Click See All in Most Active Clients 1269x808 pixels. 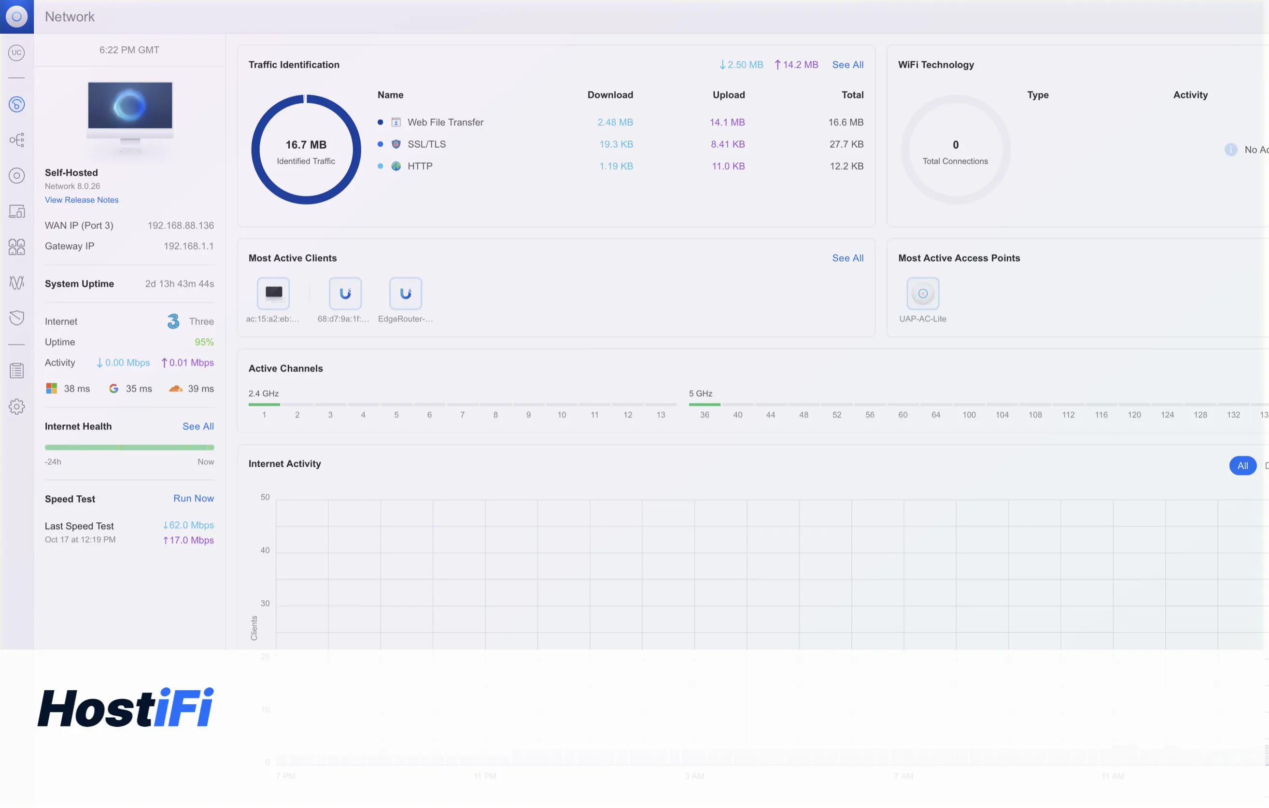coord(847,258)
